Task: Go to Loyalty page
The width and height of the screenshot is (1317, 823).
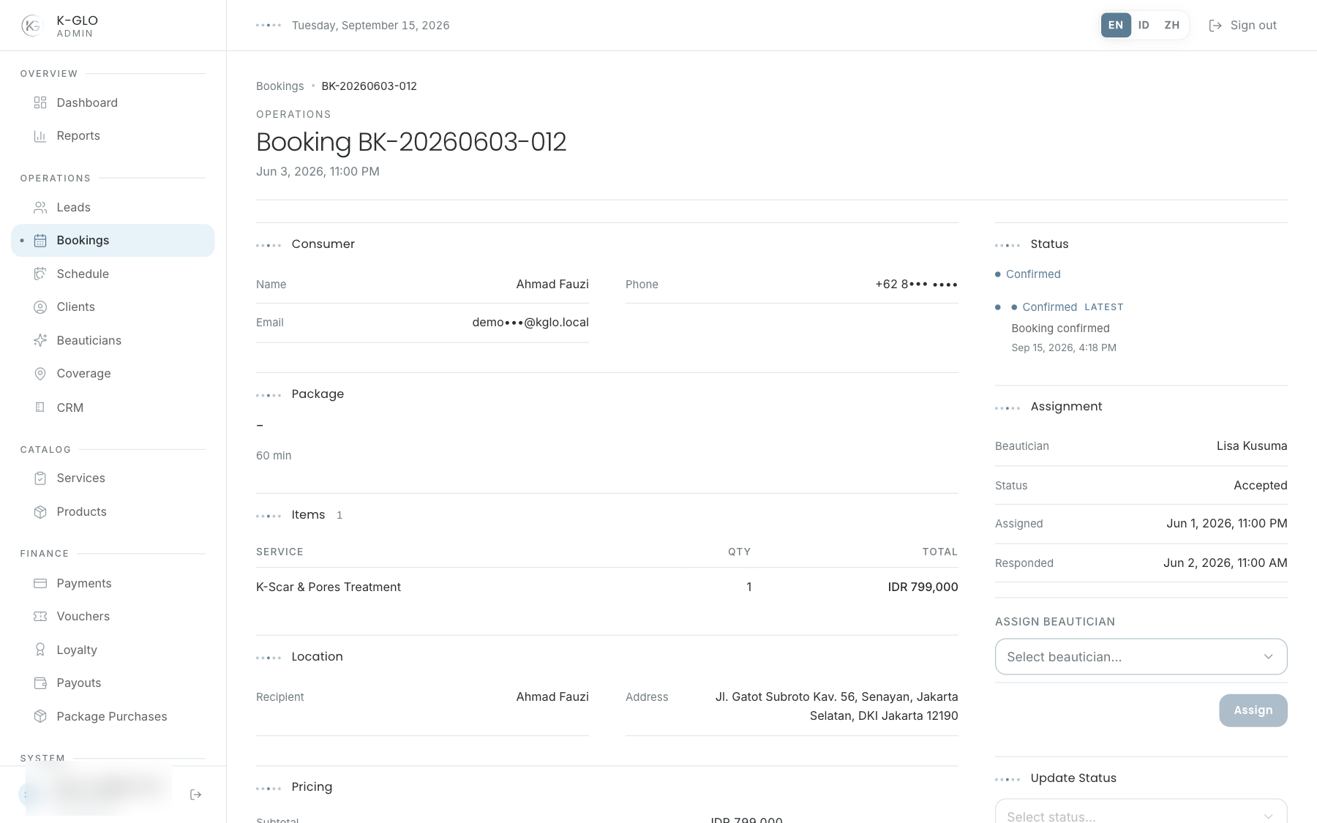Action: pos(113,650)
